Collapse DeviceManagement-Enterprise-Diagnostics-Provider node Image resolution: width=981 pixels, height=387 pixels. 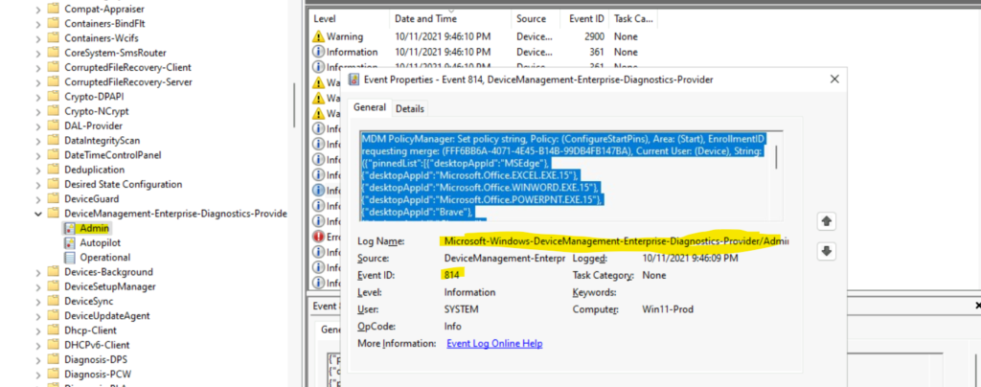point(38,214)
